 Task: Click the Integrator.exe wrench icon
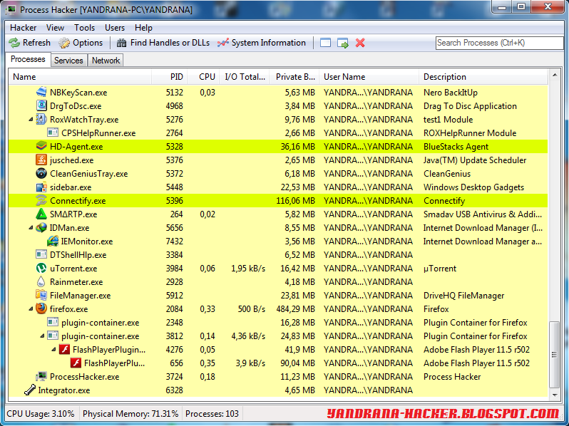pos(30,390)
